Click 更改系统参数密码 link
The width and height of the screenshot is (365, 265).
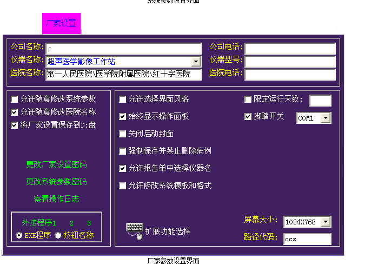pyautogui.click(x=56, y=182)
